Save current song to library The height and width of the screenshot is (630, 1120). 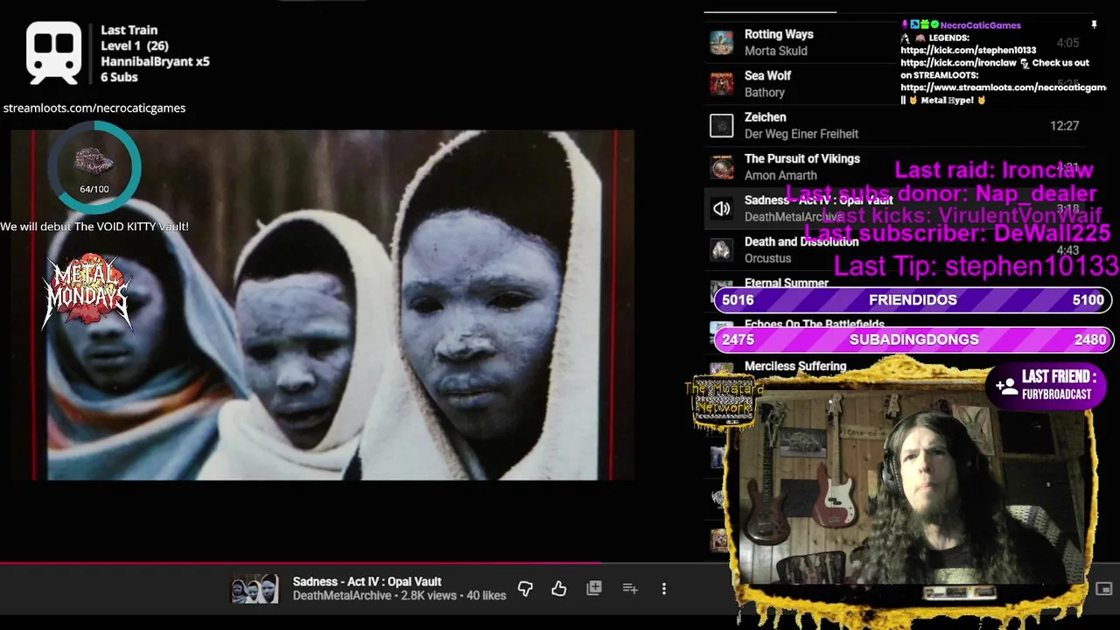point(594,589)
